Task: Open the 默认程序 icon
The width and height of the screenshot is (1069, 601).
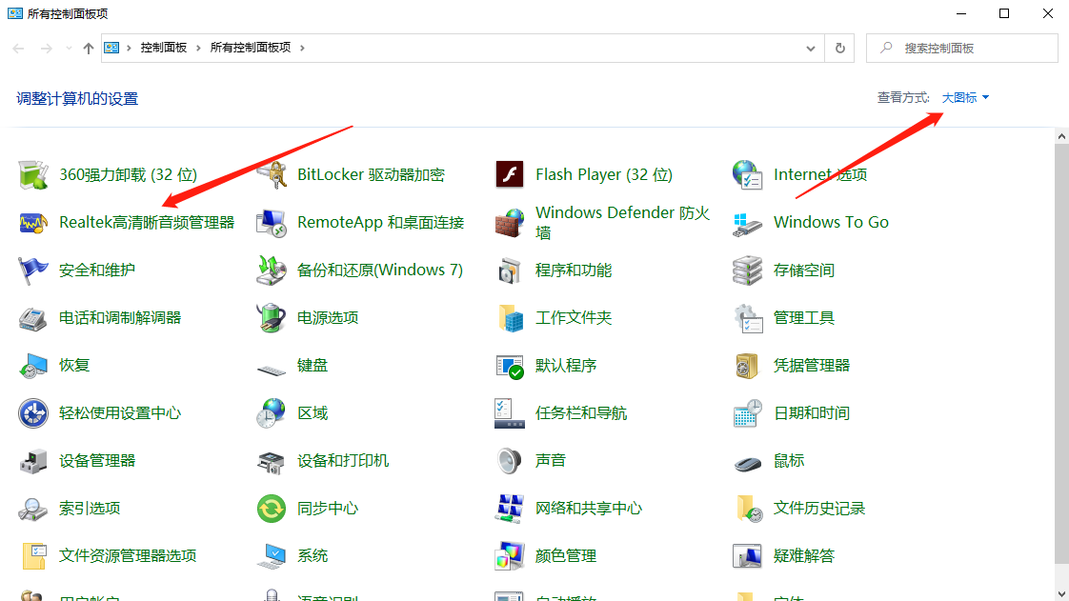Action: 510,367
